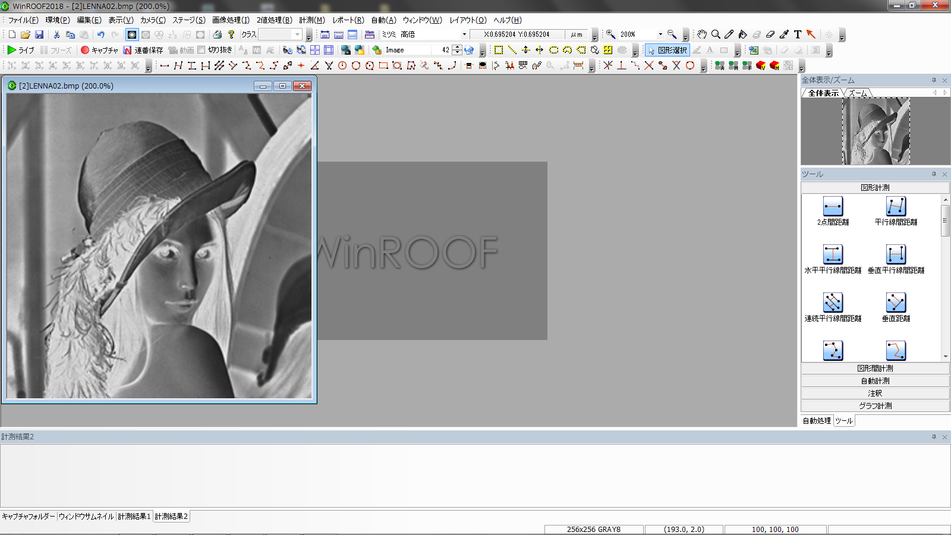Toggle the 切り抜き checkbox
The image size is (951, 535).
click(x=201, y=50)
